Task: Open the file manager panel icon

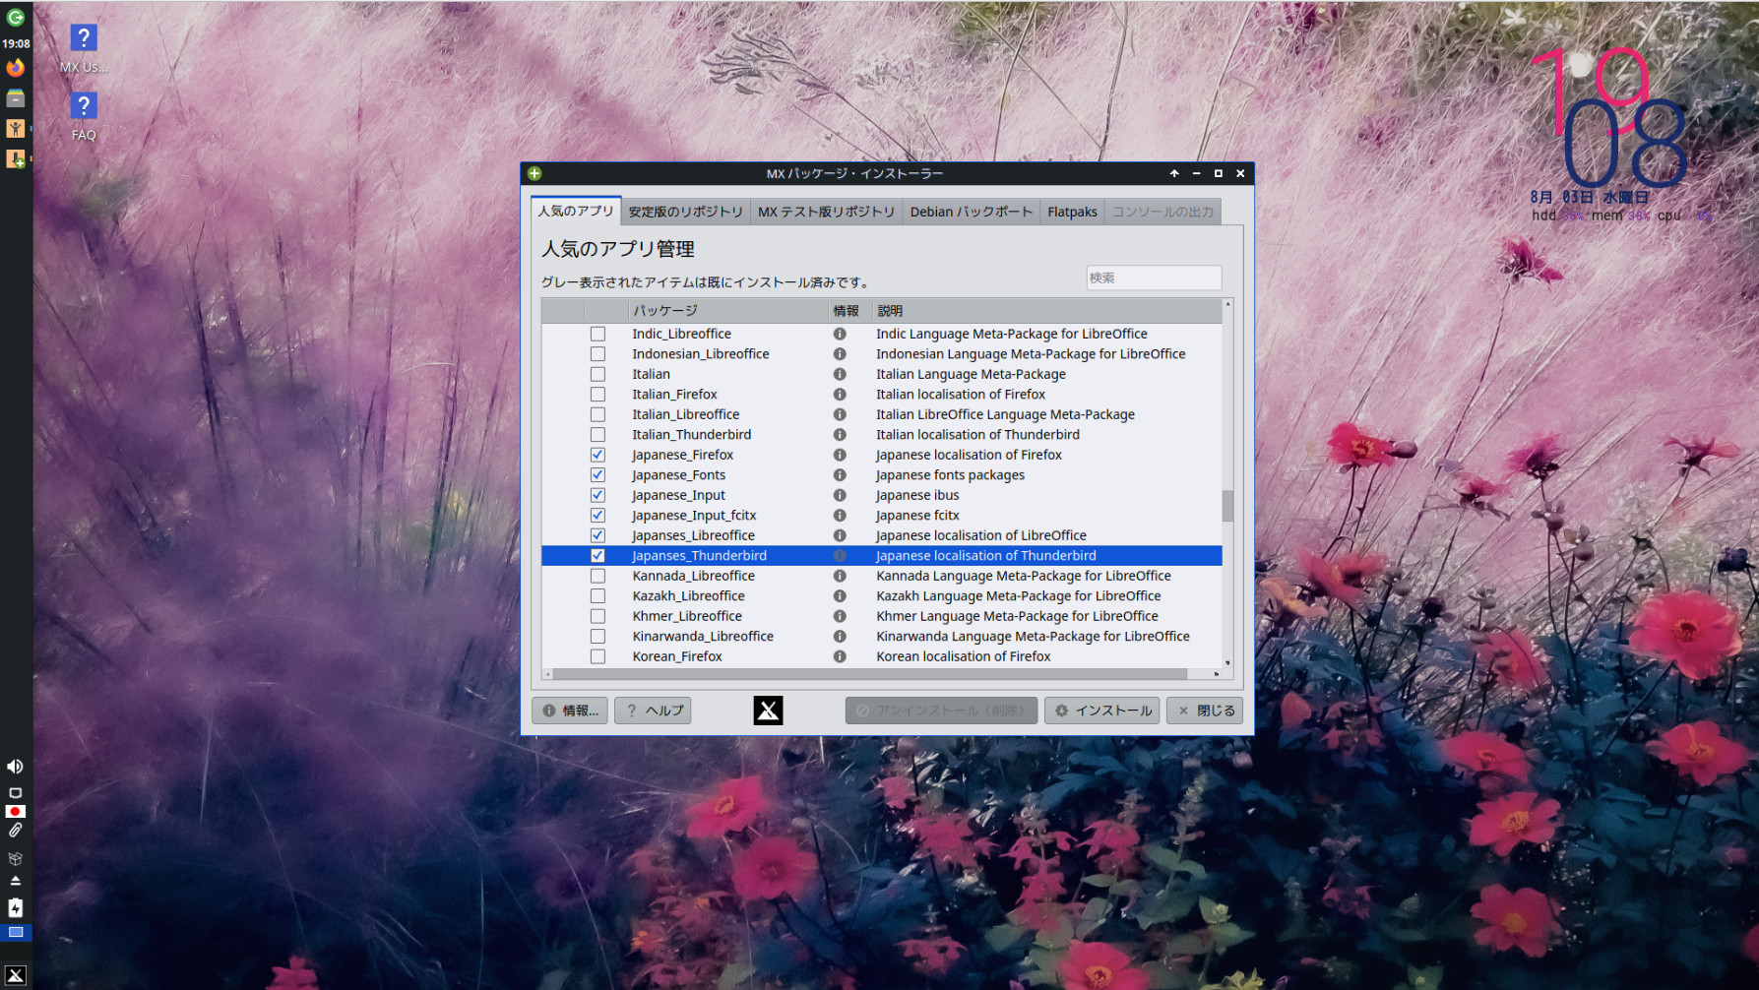Action: 16,98
